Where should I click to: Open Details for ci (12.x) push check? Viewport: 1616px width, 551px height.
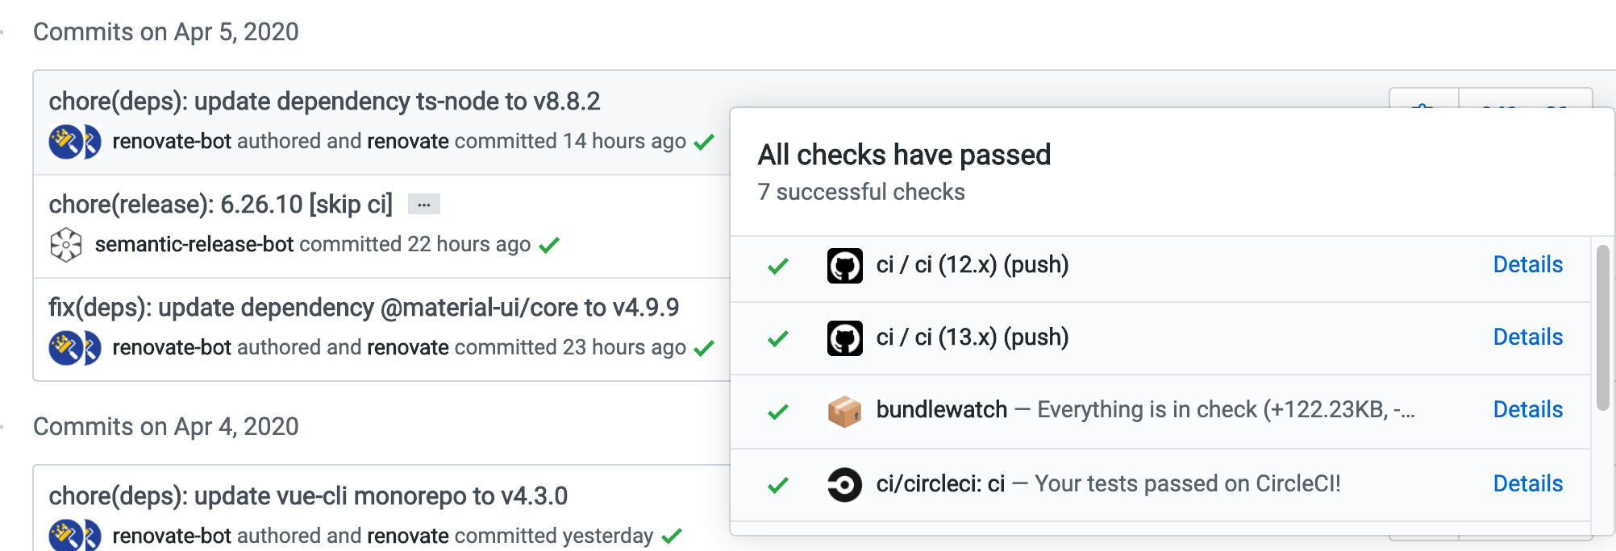[1527, 264]
